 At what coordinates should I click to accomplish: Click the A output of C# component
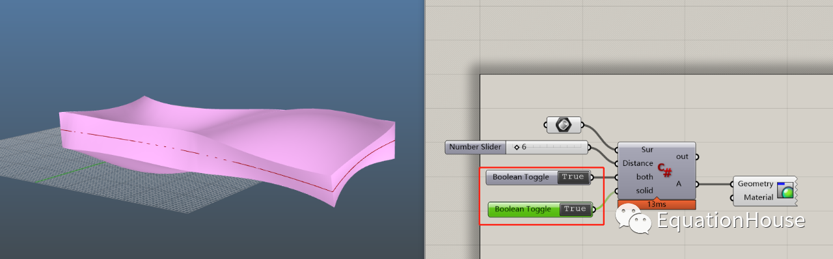[x=679, y=184]
